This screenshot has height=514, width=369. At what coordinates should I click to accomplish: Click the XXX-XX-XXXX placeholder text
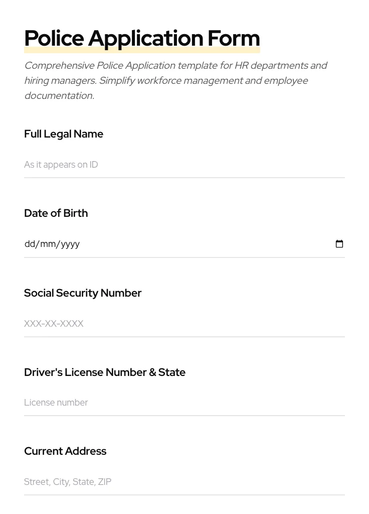[x=54, y=324]
